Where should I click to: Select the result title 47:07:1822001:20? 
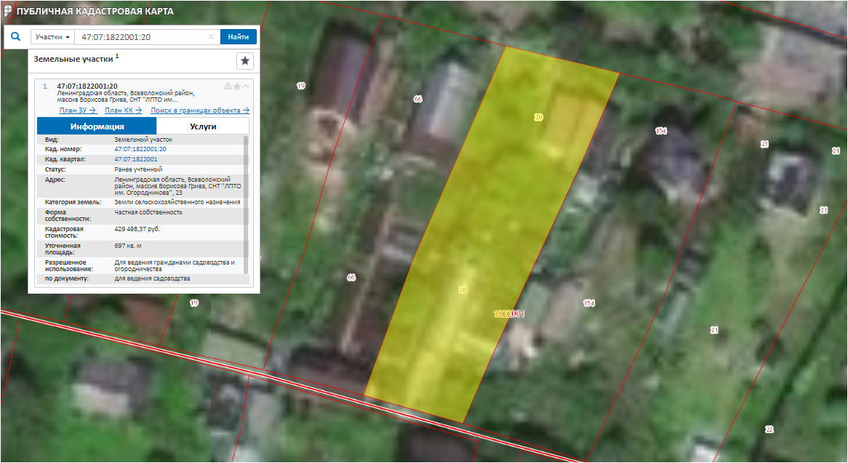pyautogui.click(x=87, y=86)
